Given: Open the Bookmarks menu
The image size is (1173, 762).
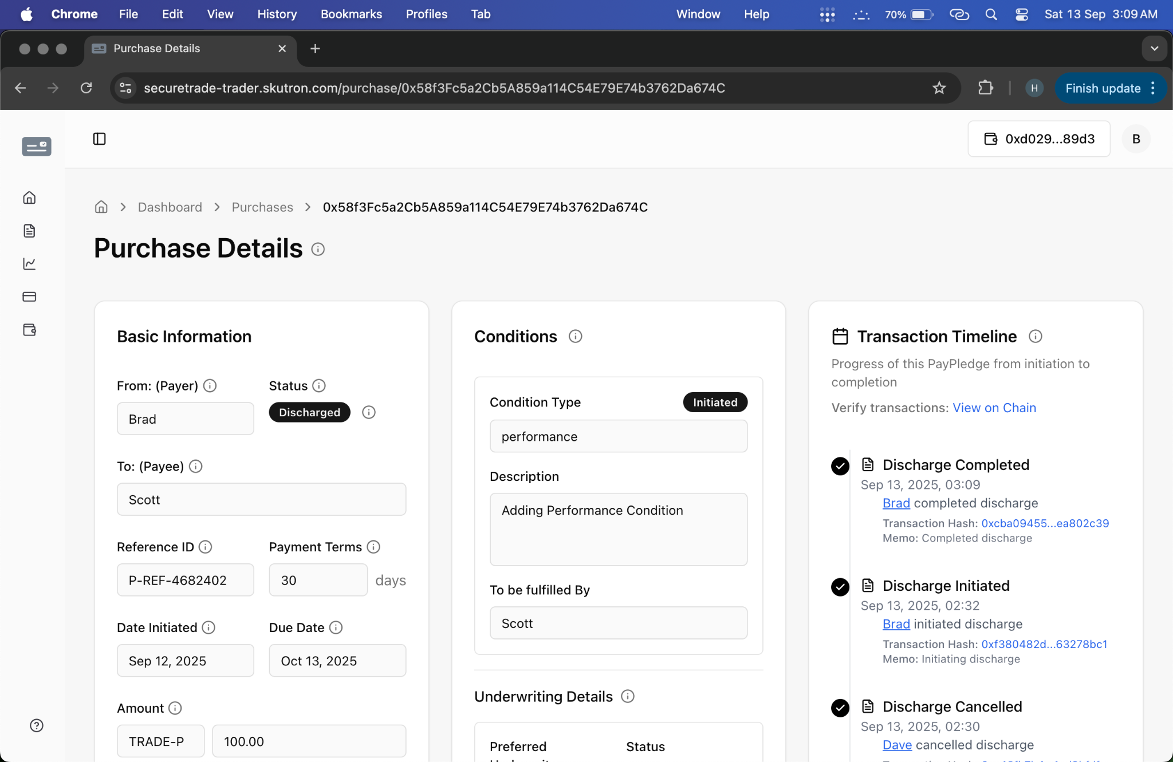Looking at the screenshot, I should click(351, 14).
